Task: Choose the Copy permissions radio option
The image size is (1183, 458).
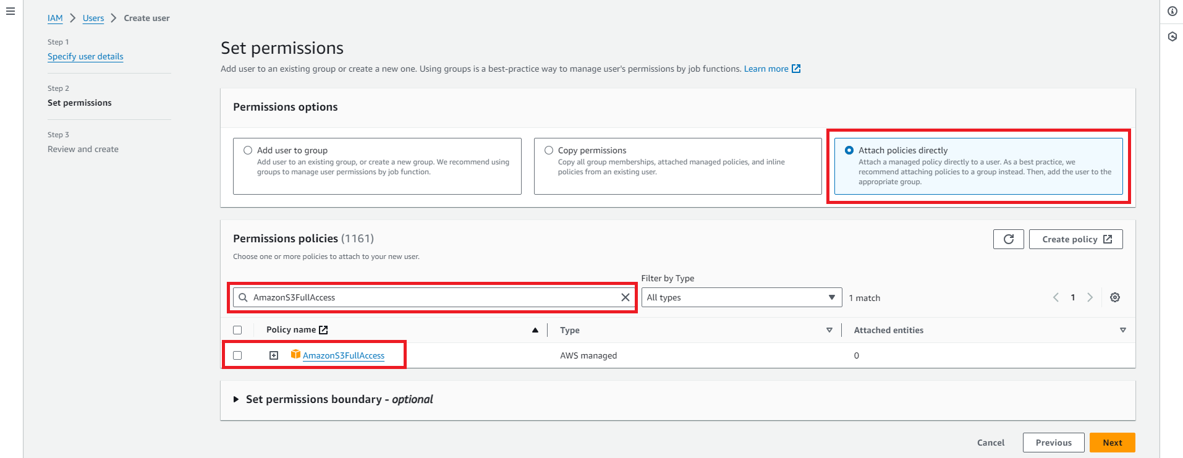Action: pos(549,150)
